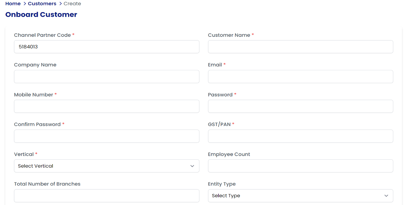
Task: Select the Email input box
Action: tap(300, 77)
